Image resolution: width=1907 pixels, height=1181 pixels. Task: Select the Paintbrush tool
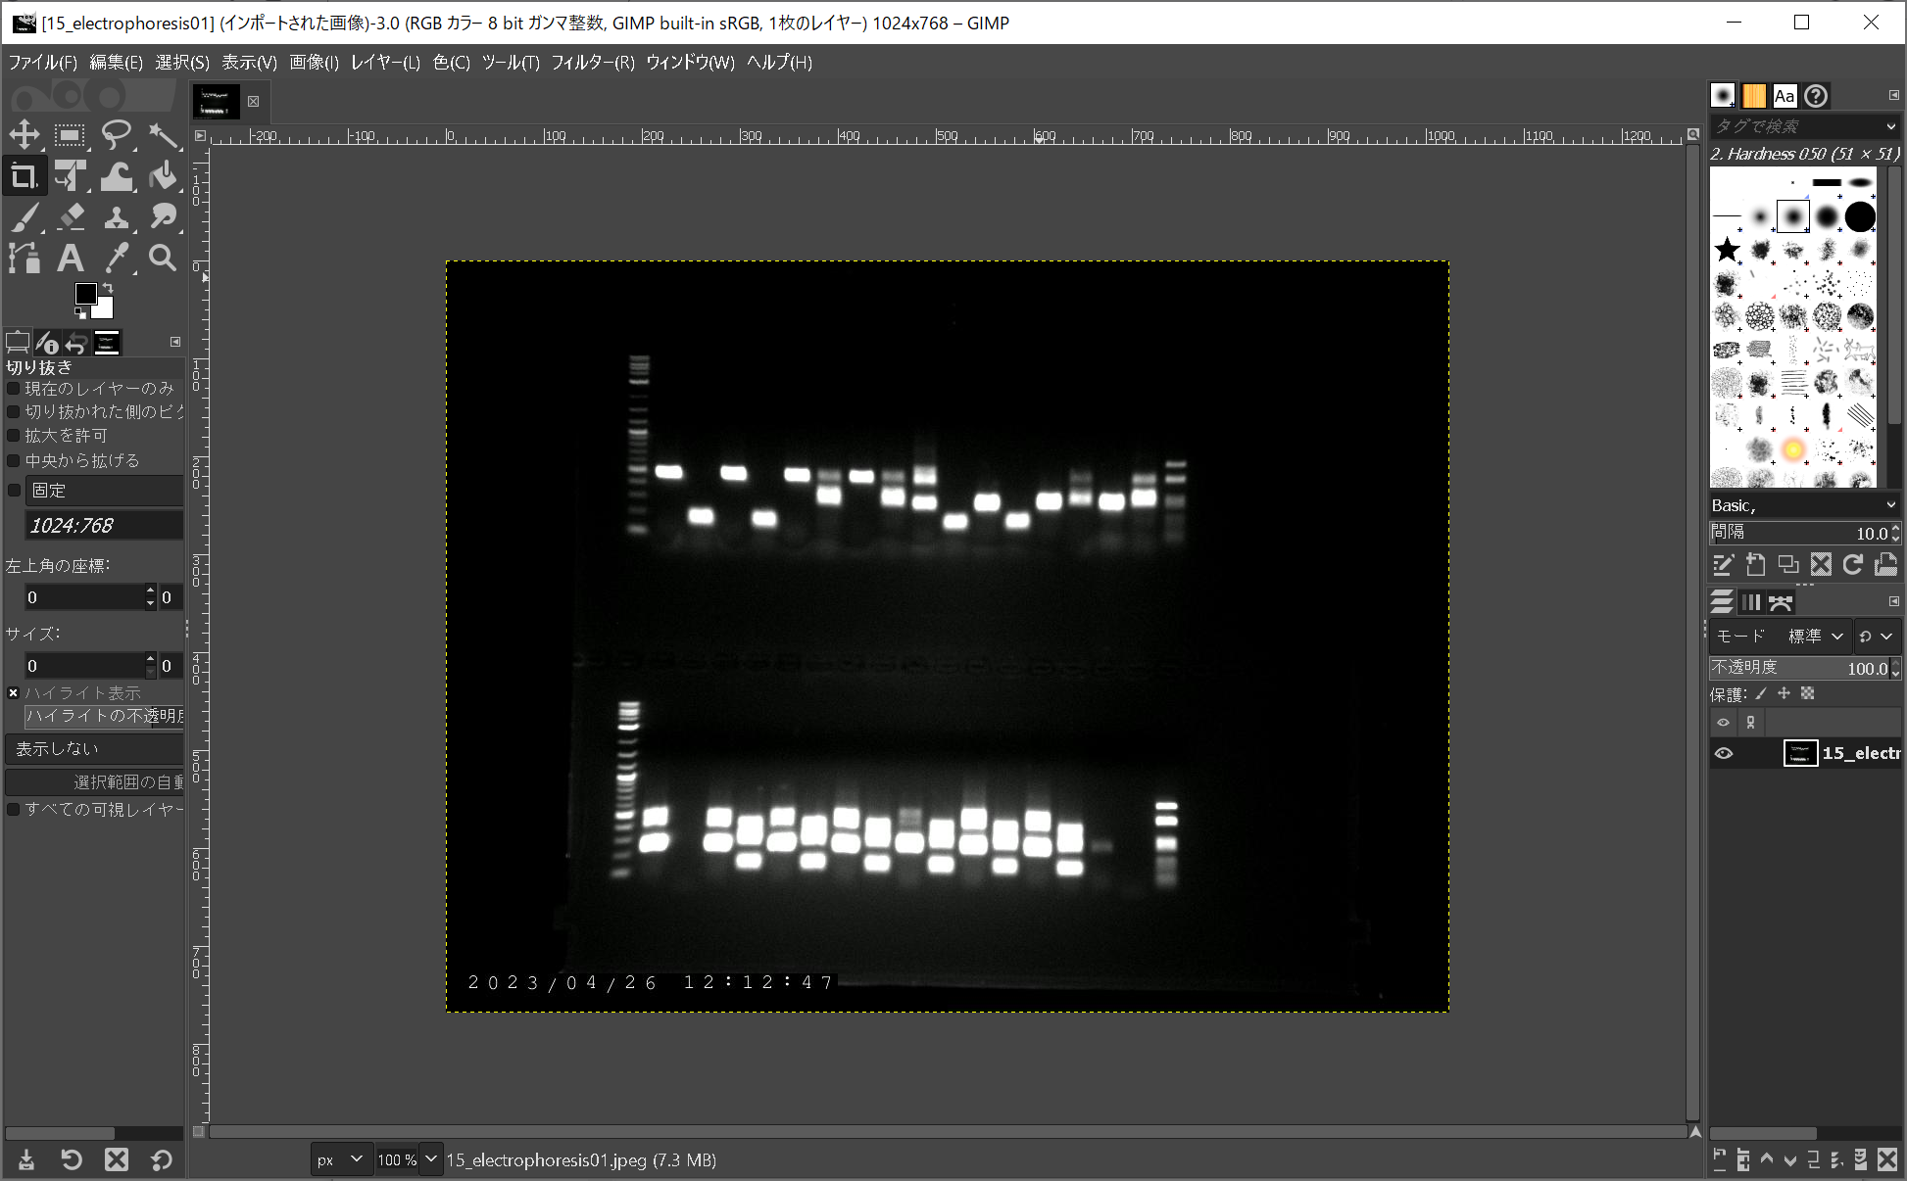click(x=24, y=216)
